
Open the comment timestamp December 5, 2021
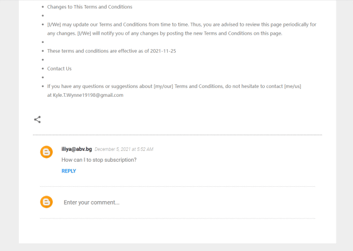(x=124, y=149)
